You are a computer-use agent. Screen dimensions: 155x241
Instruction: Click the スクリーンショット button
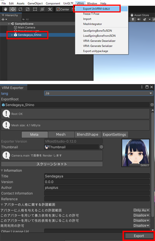coord(52,164)
